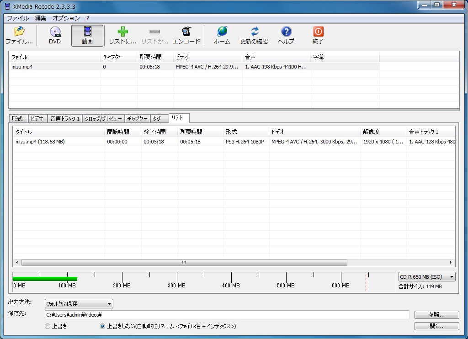Viewport: 468px width, 339px height.
Task: Add to list with green plus icon
Action: click(x=122, y=36)
